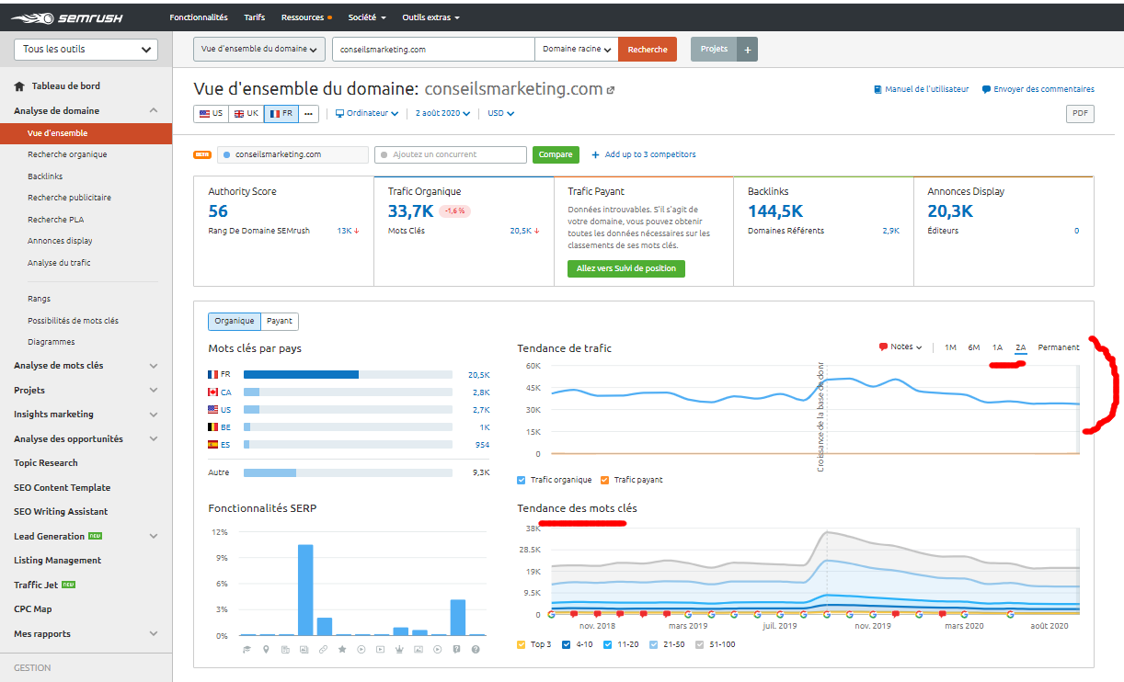Click the green Compare button
Screen dimensions: 1124x682
pyautogui.click(x=556, y=154)
